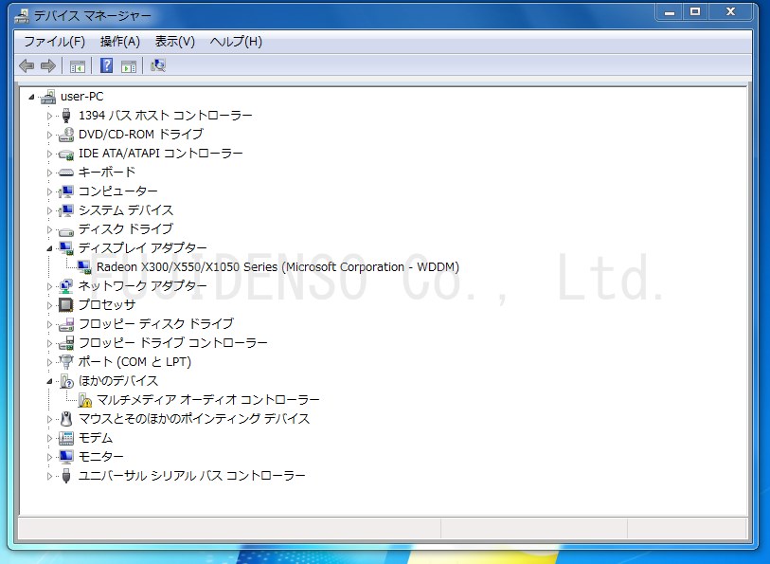Click the Forward arrow toolbar icon
The width and height of the screenshot is (770, 564).
[47, 65]
